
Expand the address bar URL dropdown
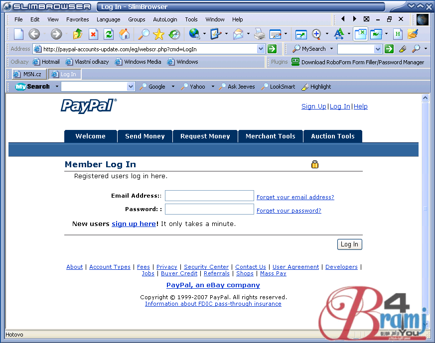[261, 49]
